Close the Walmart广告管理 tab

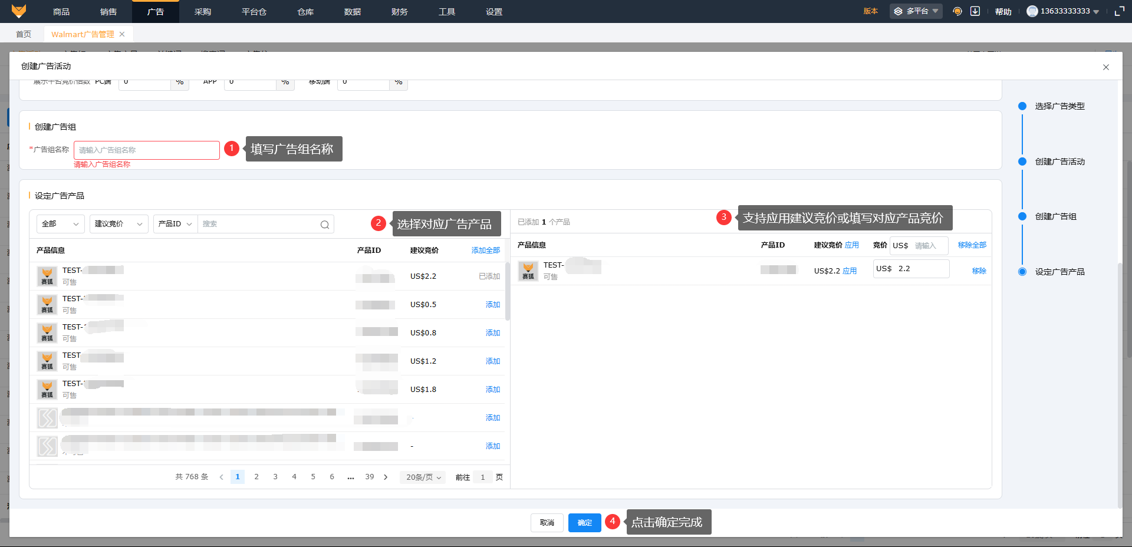(x=122, y=34)
